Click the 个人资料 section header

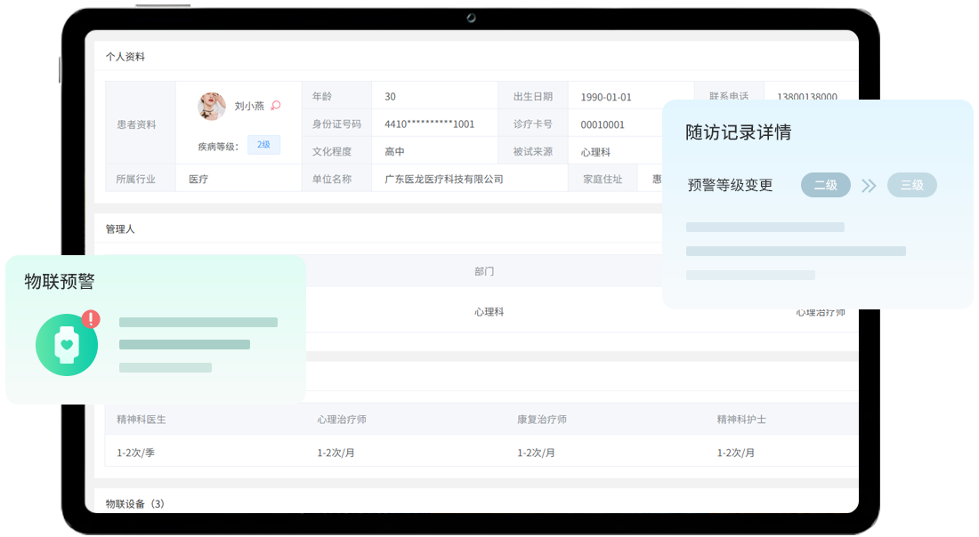[125, 57]
